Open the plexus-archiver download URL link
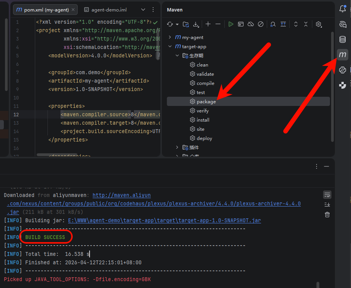 [x=154, y=203]
